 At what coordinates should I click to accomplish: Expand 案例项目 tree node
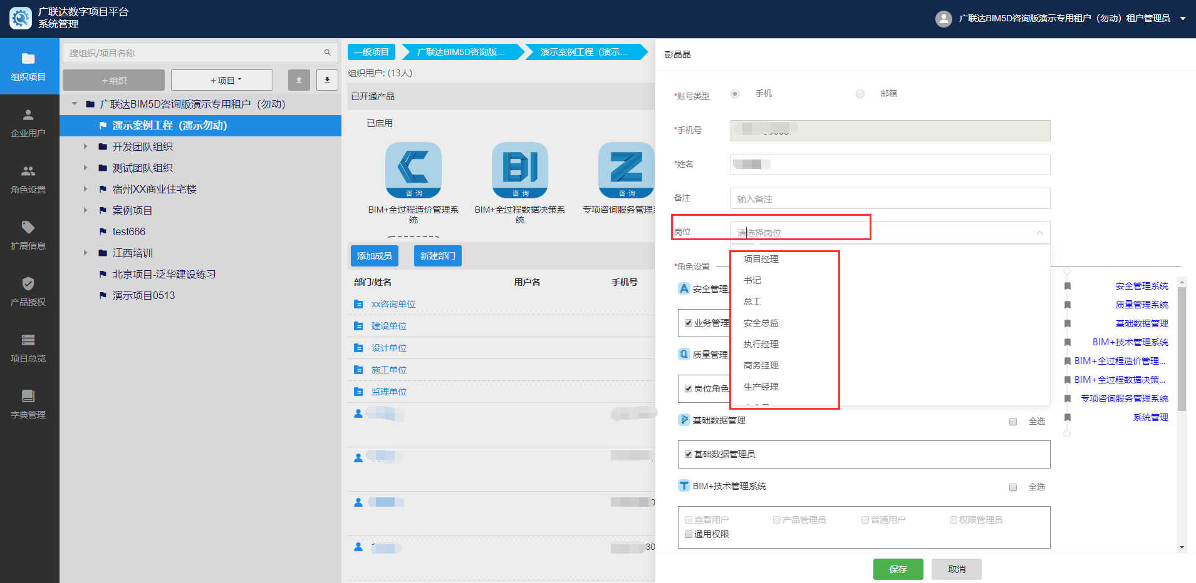(86, 210)
